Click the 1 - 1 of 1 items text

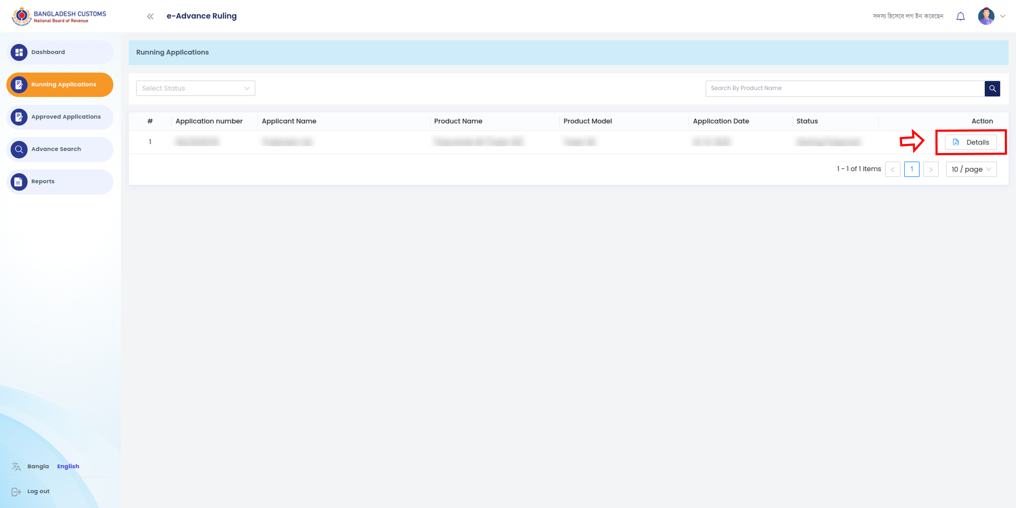tap(859, 169)
